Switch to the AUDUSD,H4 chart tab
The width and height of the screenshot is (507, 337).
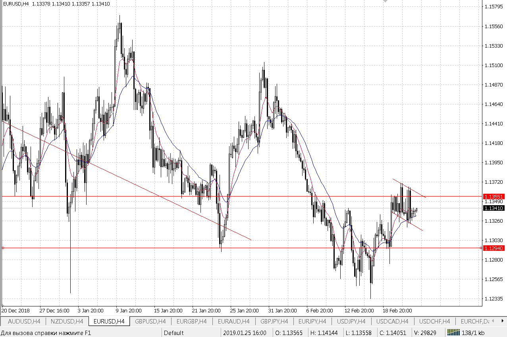[x=24, y=321]
